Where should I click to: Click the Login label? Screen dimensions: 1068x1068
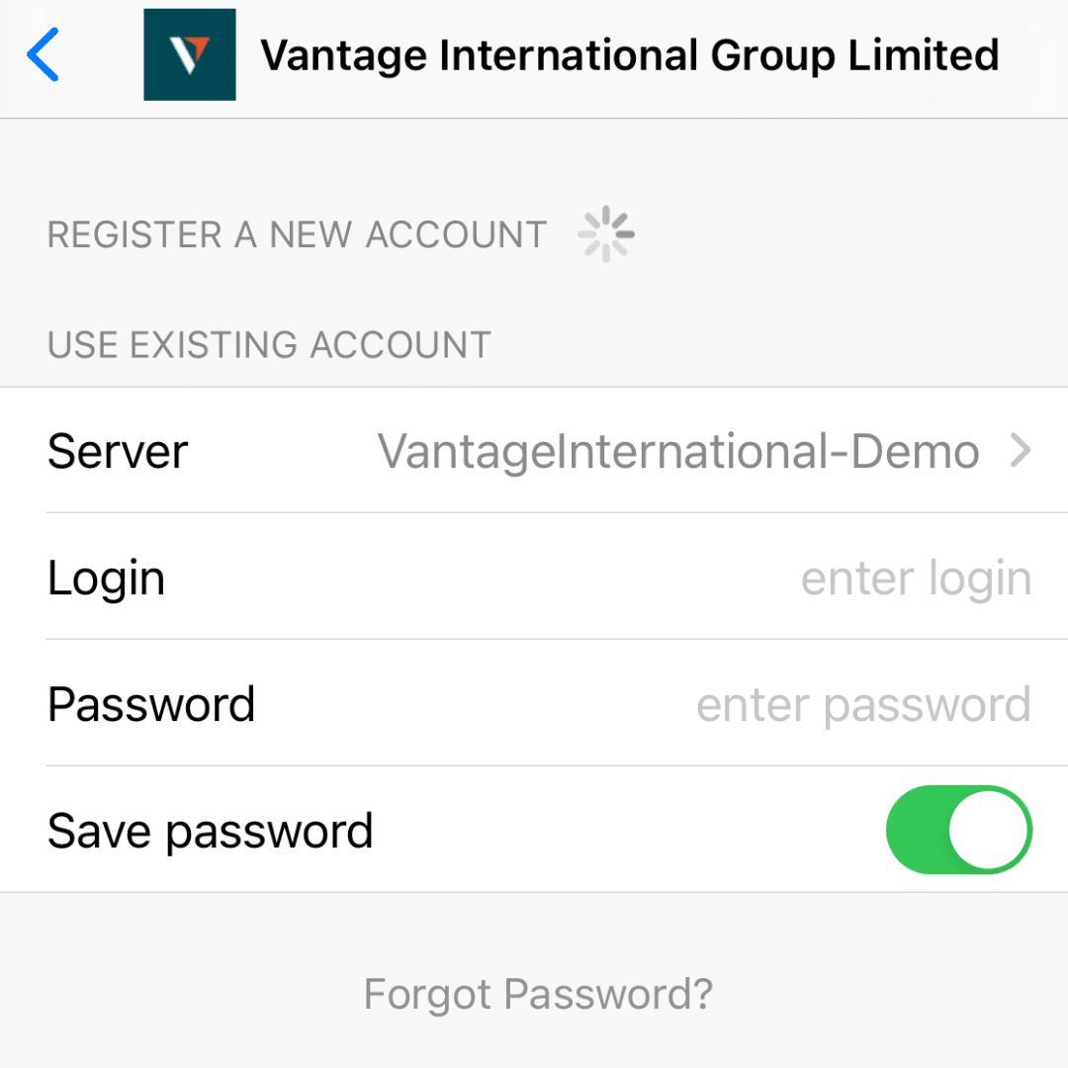pos(106,578)
